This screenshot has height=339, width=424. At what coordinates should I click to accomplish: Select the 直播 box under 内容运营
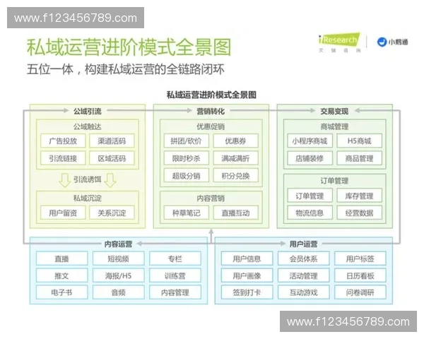(62, 258)
